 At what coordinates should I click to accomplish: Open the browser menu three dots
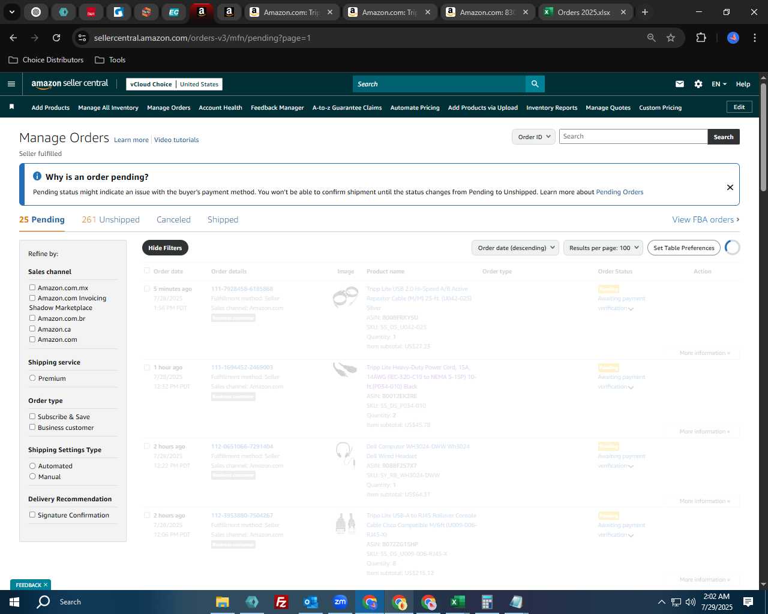(754, 38)
